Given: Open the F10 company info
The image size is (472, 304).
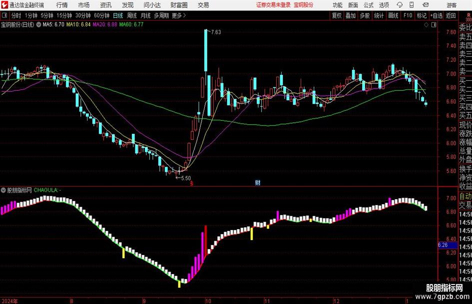Looking at the screenshot, I should [x=408, y=15].
